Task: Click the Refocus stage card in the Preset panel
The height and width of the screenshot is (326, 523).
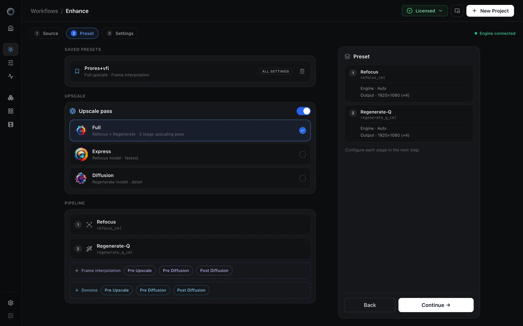Action: 409,83
